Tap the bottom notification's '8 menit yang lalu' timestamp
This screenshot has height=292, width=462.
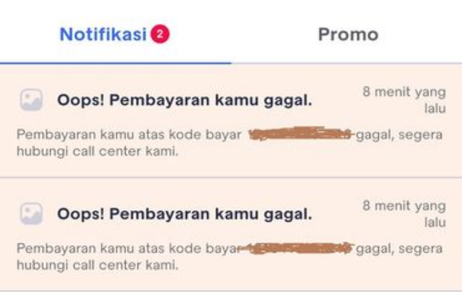pos(404,214)
